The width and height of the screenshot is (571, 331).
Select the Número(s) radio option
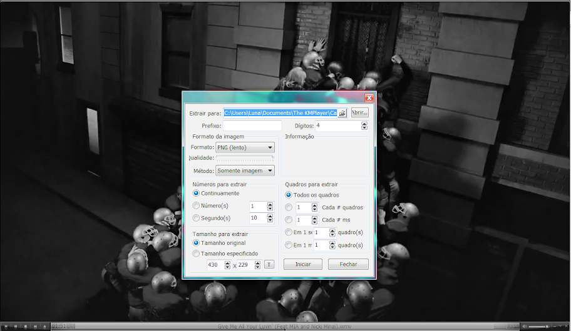tap(197, 205)
